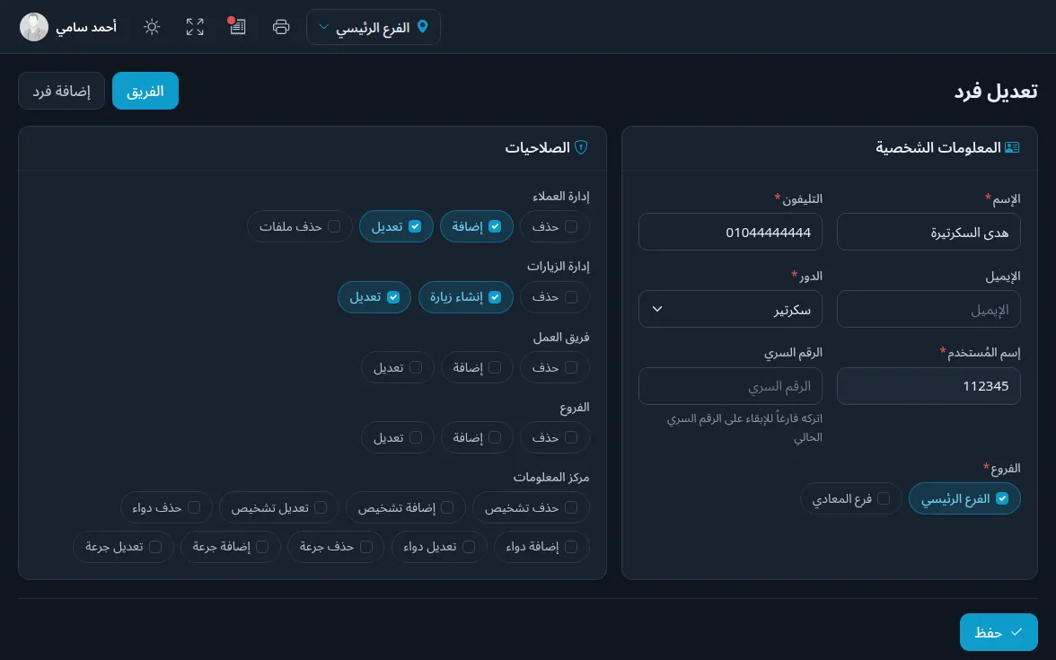This screenshot has width=1056, height=660.
Task: Open إضافة فرد tab
Action: 61,91
